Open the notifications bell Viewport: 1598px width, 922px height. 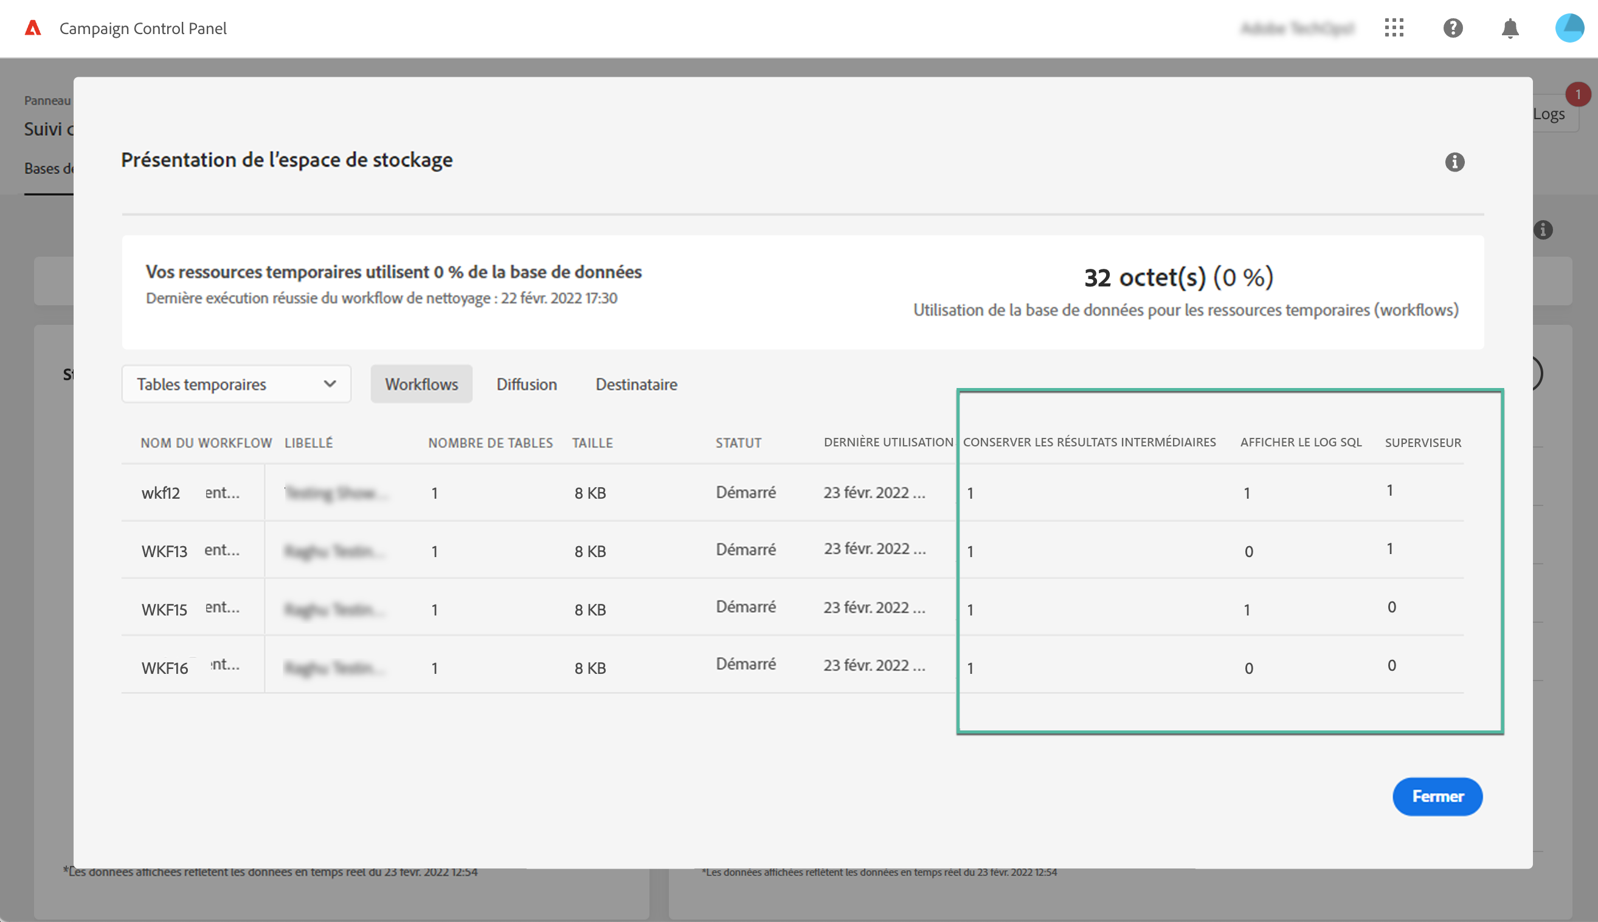[1510, 28]
